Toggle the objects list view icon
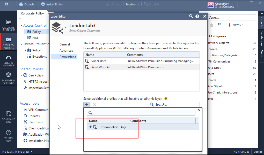The height and width of the screenshot is (155, 264). pyautogui.click(x=220, y=25)
